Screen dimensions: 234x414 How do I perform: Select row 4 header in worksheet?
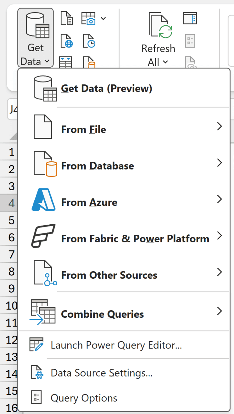point(12,203)
